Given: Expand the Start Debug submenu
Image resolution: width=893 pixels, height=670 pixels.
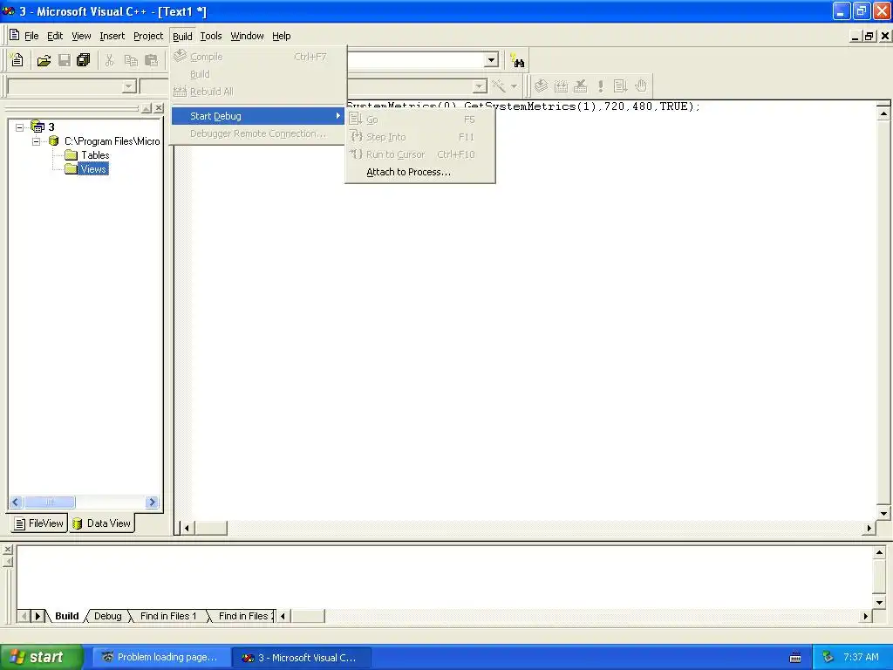Looking at the screenshot, I should tap(258, 116).
